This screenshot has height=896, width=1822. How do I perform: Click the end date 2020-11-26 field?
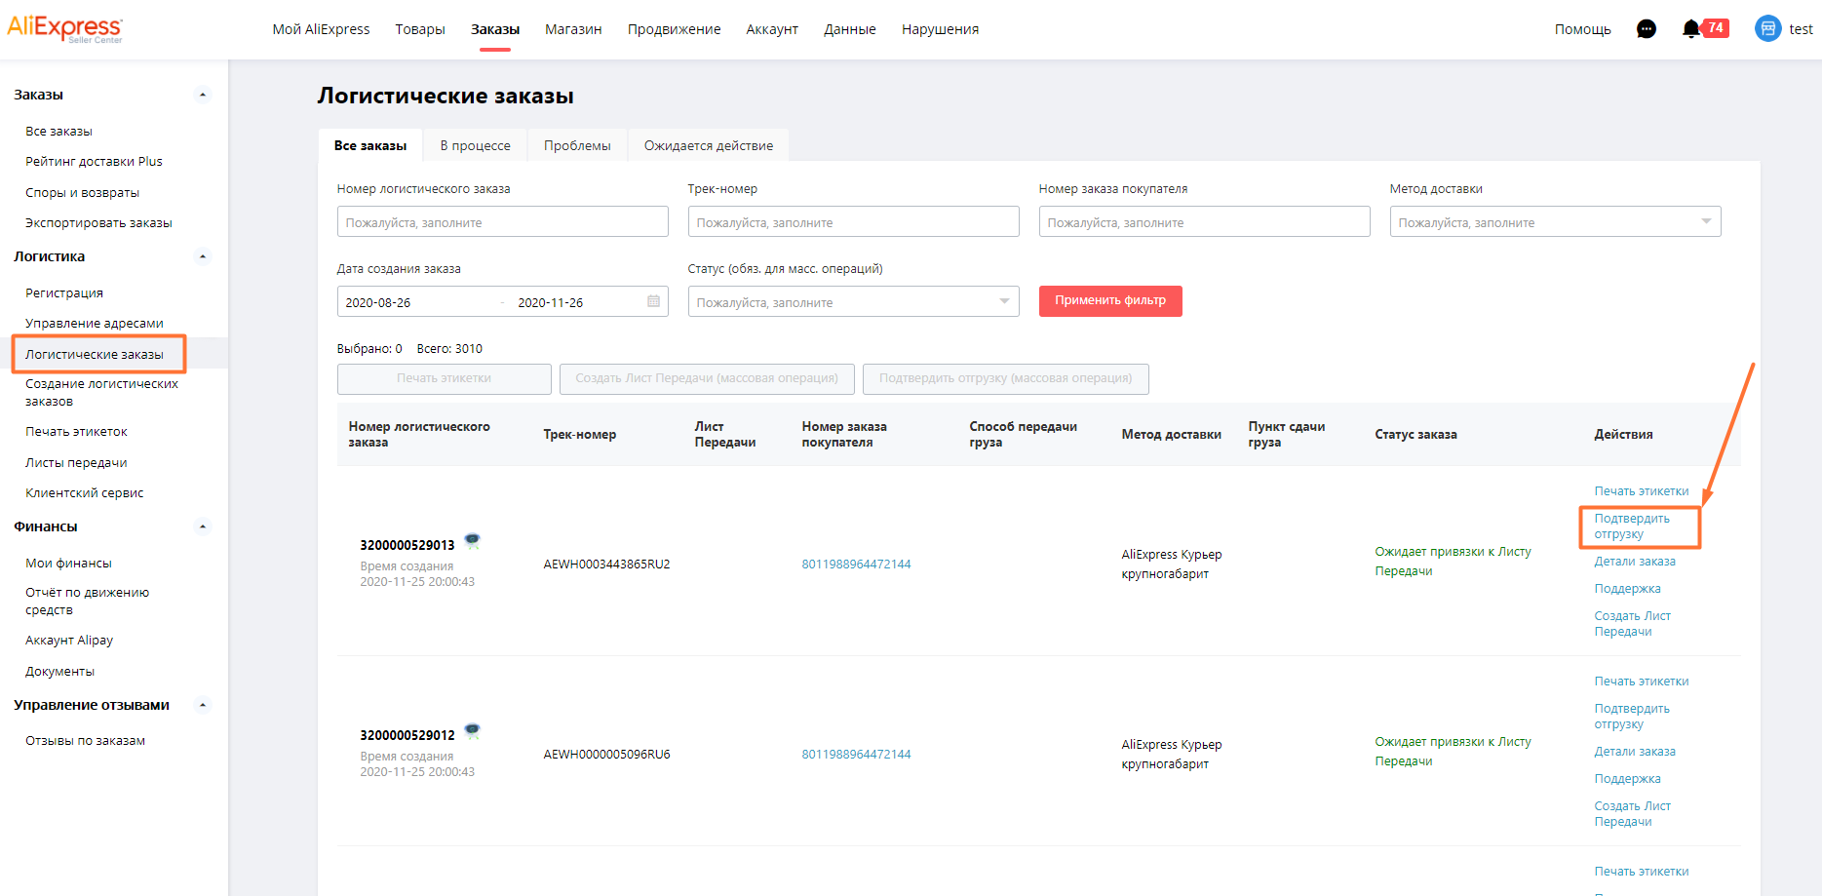pyautogui.click(x=550, y=302)
